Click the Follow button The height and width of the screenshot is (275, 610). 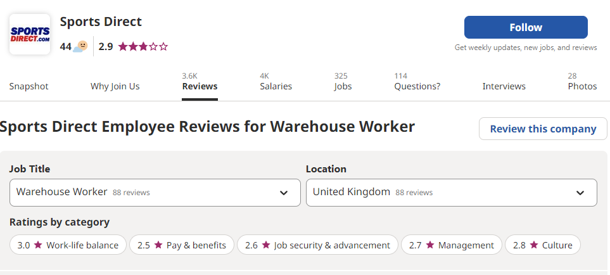coord(526,27)
